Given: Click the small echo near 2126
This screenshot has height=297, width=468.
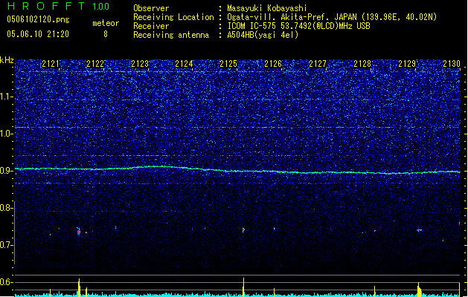Looking at the screenshot, I should click(275, 229).
